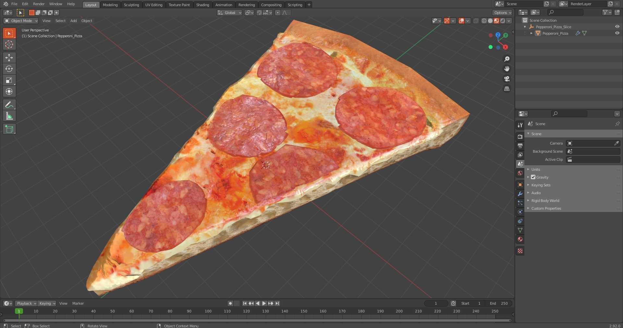Open the Global transform orientation dropdown
623x328 pixels.
[229, 13]
